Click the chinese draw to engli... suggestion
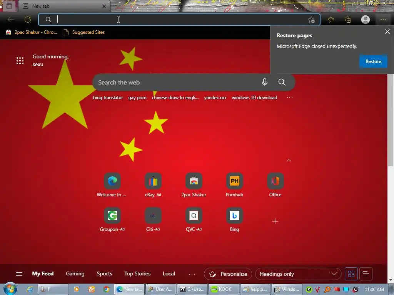The width and height of the screenshot is (394, 295). pyautogui.click(x=175, y=98)
